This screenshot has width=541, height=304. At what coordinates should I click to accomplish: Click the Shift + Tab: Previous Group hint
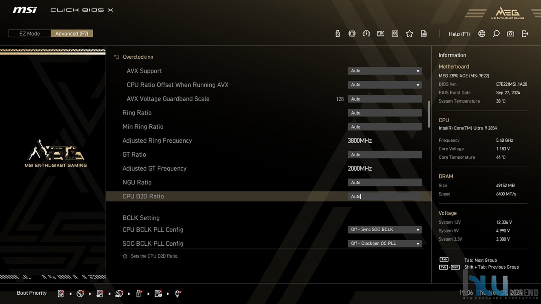click(x=492, y=267)
